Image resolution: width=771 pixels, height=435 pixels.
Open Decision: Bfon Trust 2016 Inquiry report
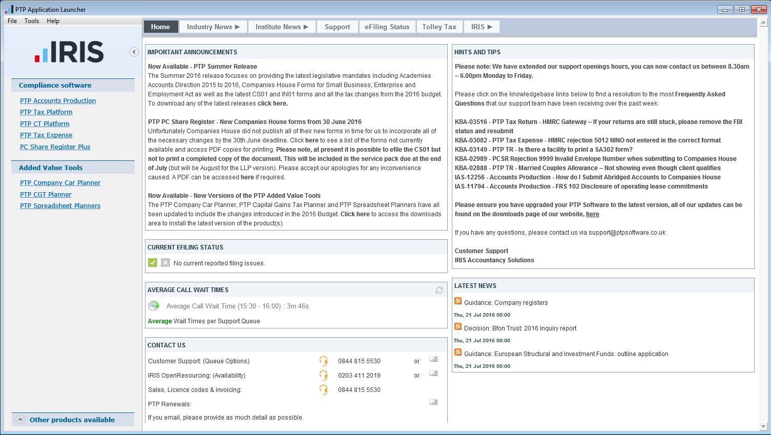tap(520, 328)
